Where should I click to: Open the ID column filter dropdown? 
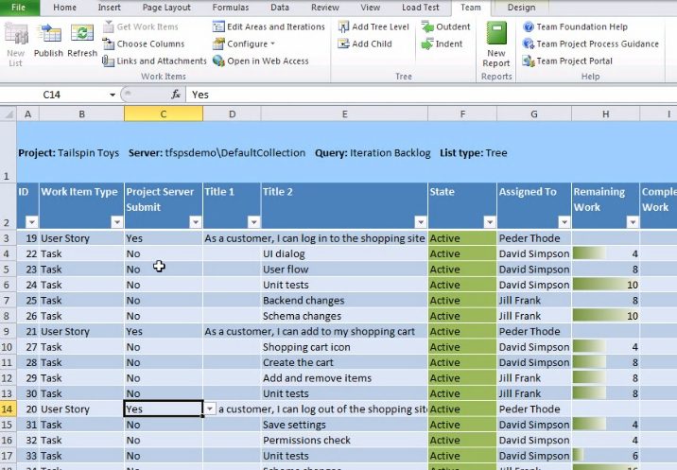pyautogui.click(x=32, y=222)
